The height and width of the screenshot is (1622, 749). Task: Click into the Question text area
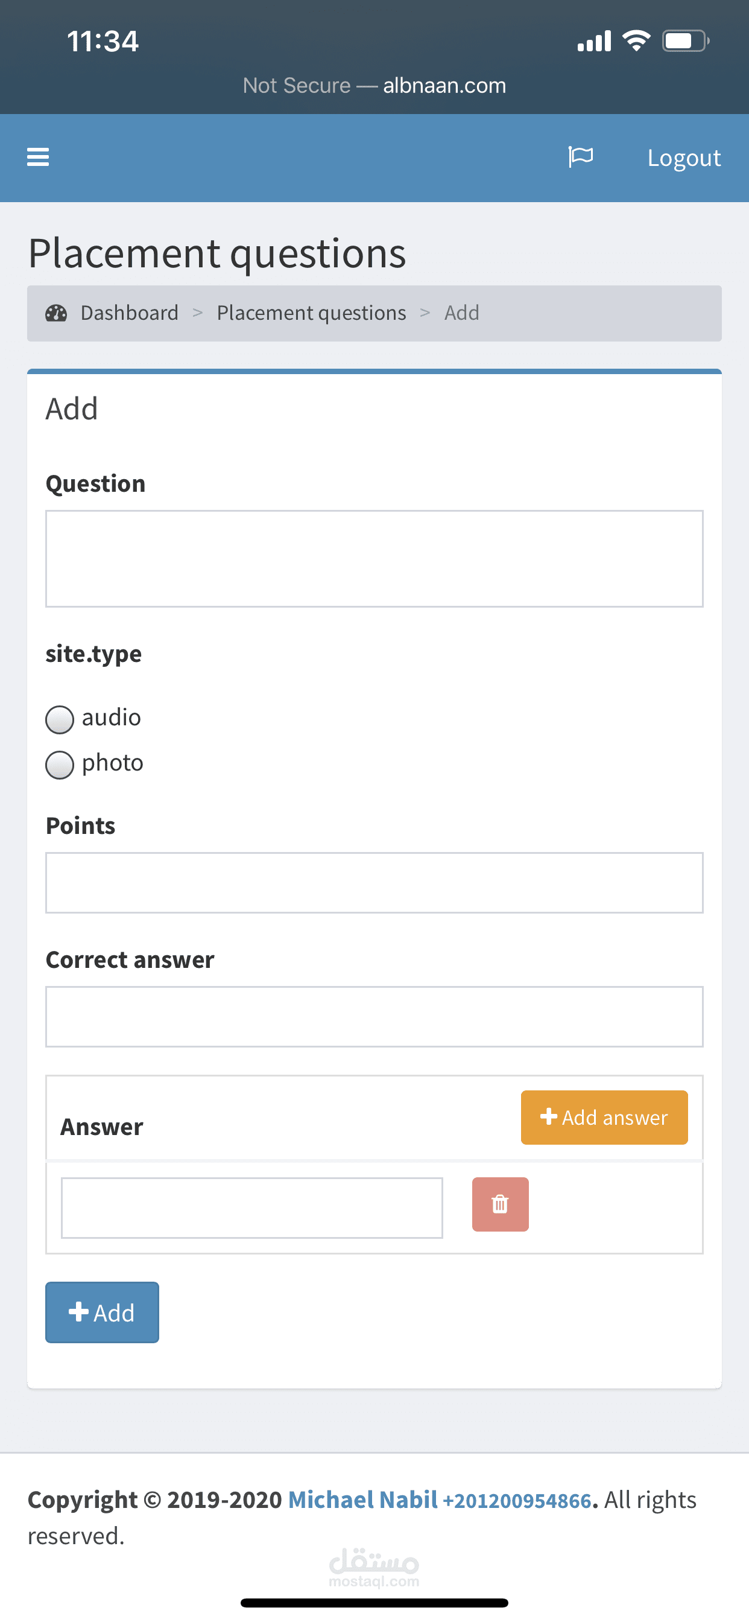374,559
